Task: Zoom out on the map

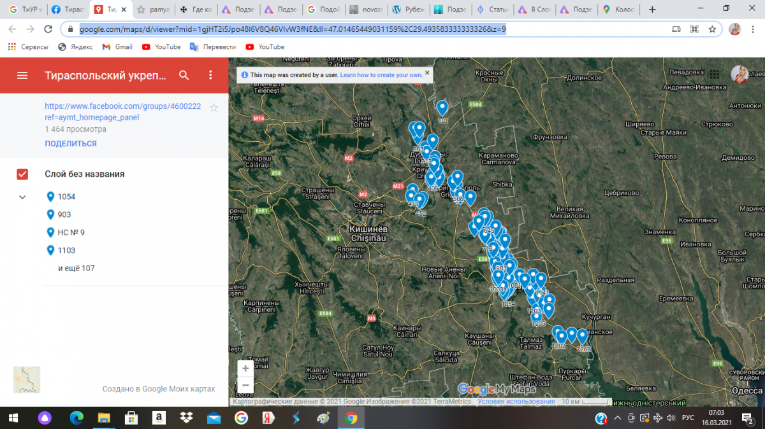Action: click(245, 385)
